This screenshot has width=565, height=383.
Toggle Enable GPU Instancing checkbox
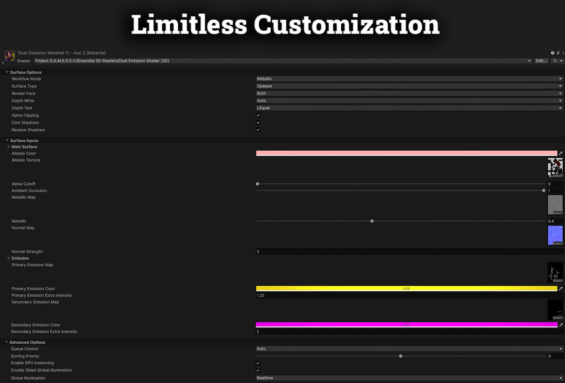258,363
